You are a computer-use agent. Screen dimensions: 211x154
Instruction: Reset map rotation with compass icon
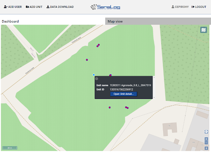tap(206, 132)
